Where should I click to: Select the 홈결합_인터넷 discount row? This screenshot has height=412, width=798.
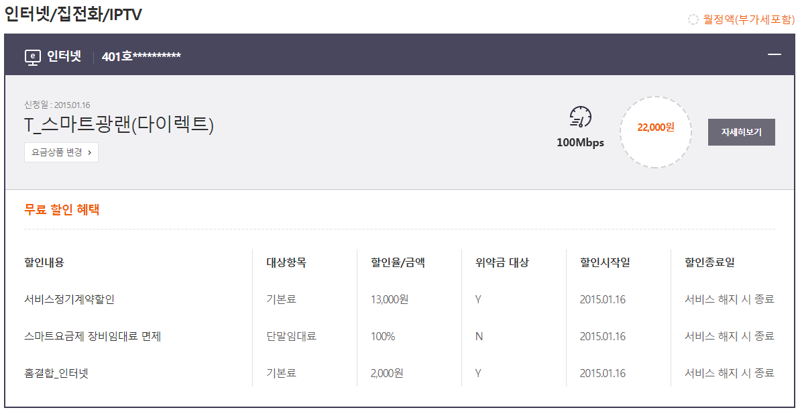(x=56, y=373)
